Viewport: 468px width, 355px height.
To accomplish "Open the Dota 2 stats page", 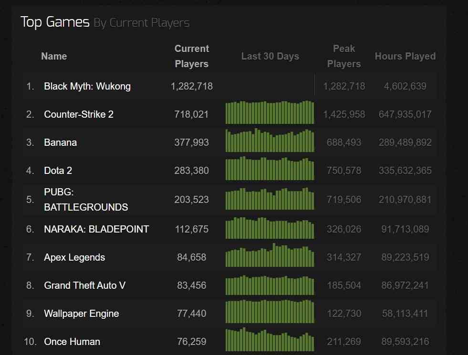I will pos(58,171).
